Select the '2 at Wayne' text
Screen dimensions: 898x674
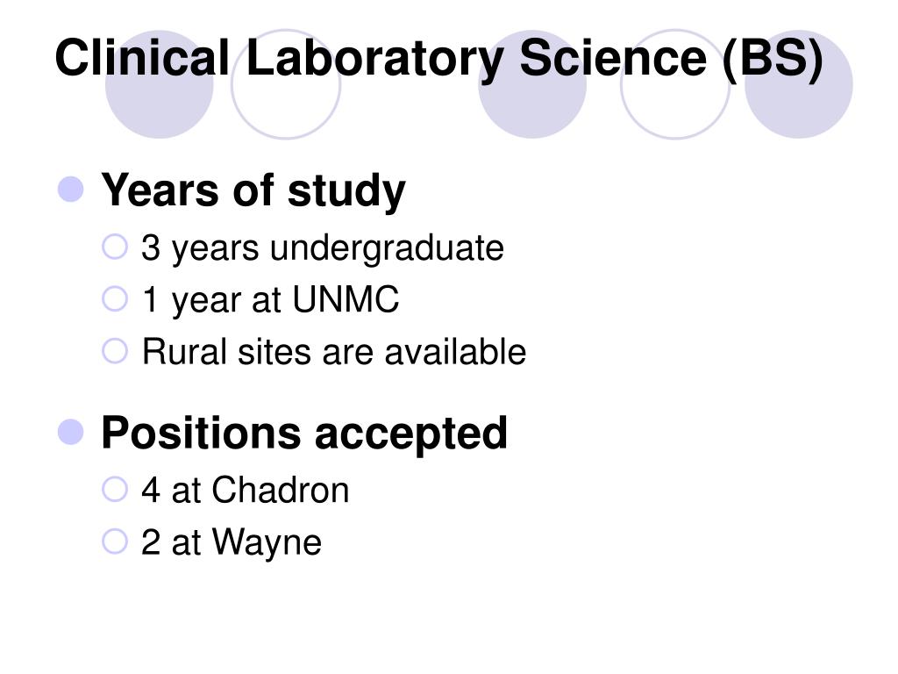coord(232,542)
